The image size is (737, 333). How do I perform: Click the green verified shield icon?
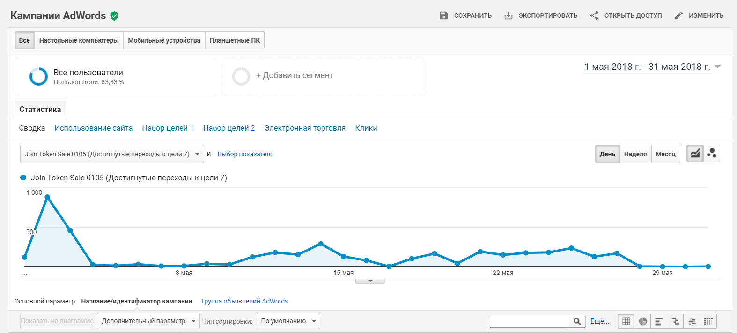(x=114, y=16)
